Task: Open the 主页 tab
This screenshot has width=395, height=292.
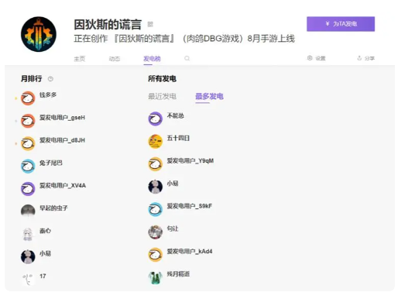Action: (79, 59)
